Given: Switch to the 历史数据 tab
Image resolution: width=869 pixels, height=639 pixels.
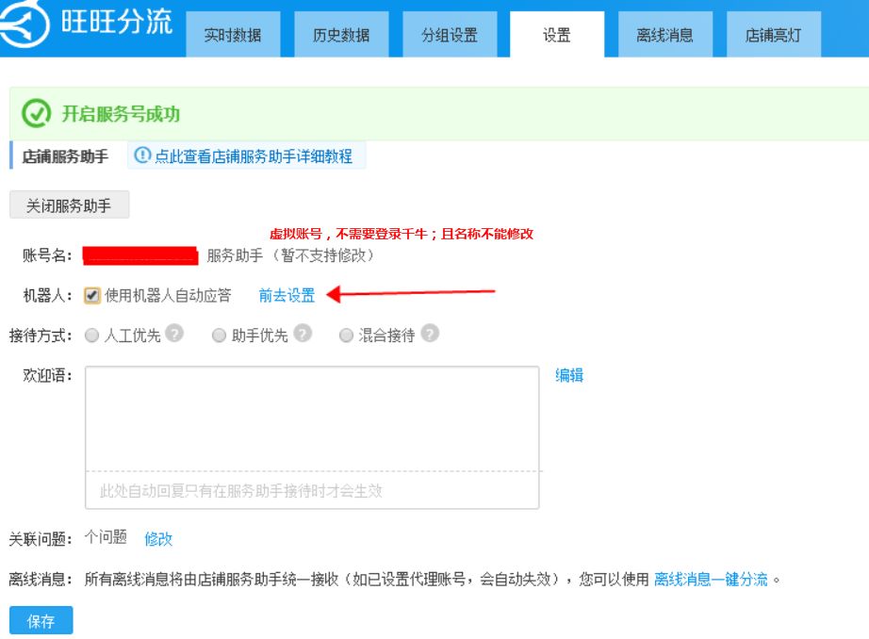Looking at the screenshot, I should 341,35.
